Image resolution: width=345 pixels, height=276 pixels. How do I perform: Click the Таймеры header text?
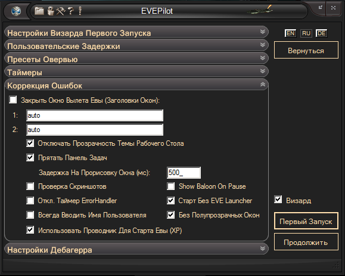(24, 72)
